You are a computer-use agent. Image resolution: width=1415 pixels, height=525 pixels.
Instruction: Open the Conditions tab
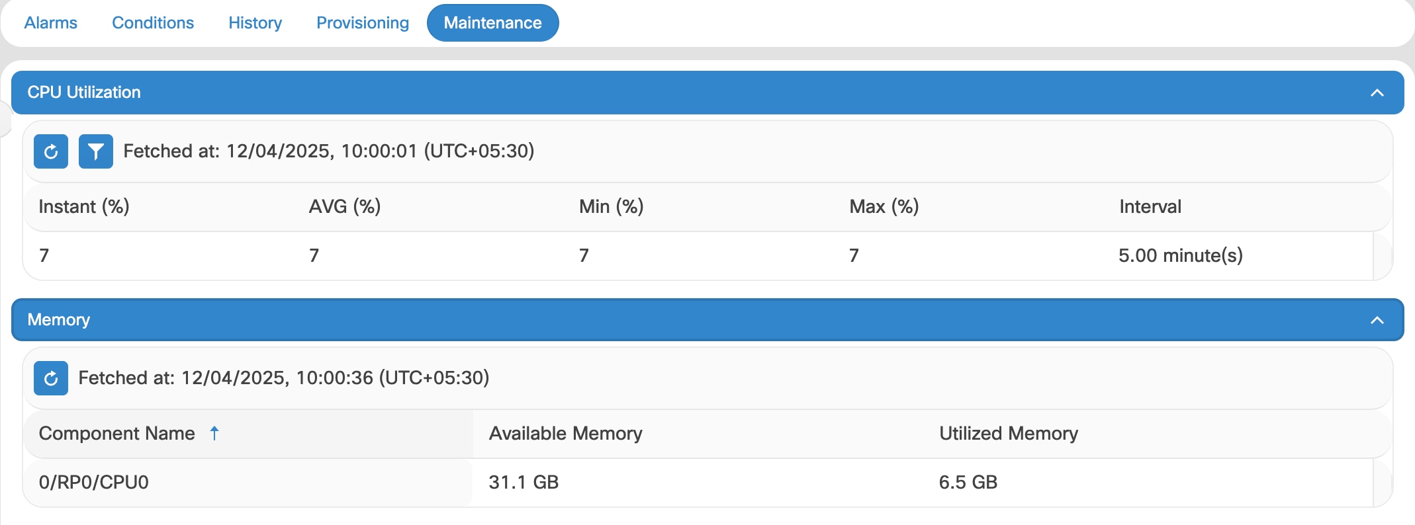(153, 23)
